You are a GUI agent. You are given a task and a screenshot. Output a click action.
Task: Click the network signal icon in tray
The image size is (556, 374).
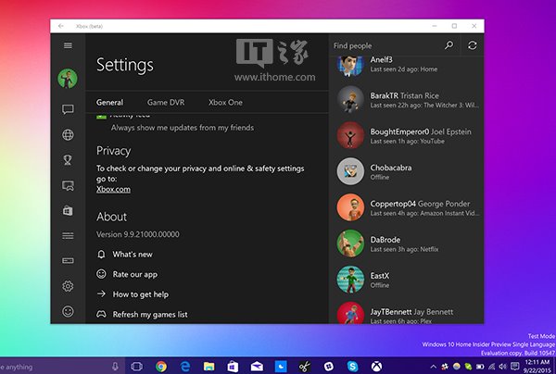tap(491, 367)
